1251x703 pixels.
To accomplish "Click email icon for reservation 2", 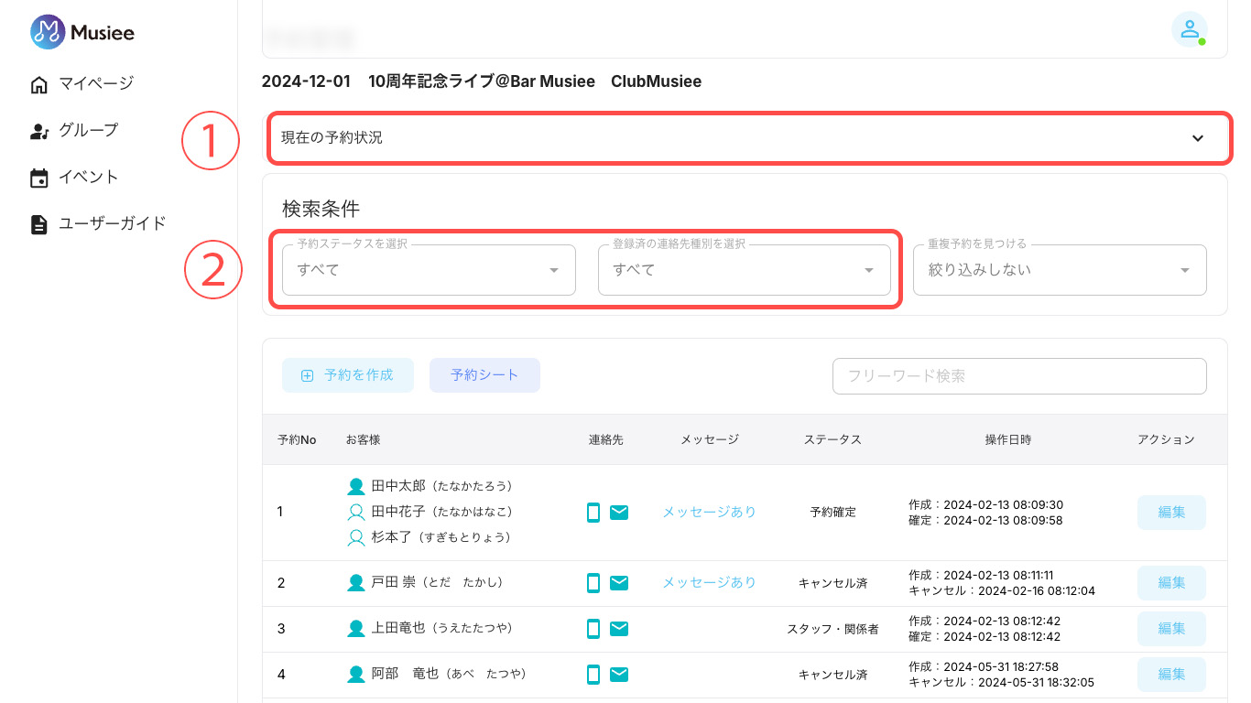I will tap(619, 583).
